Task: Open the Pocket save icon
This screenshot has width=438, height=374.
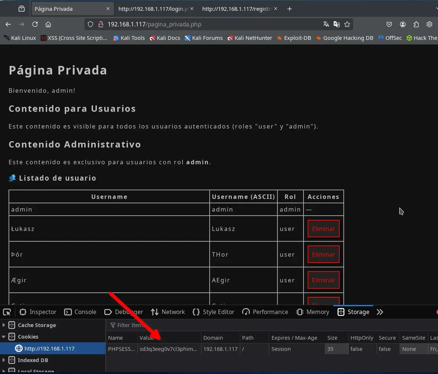Action: click(x=389, y=24)
